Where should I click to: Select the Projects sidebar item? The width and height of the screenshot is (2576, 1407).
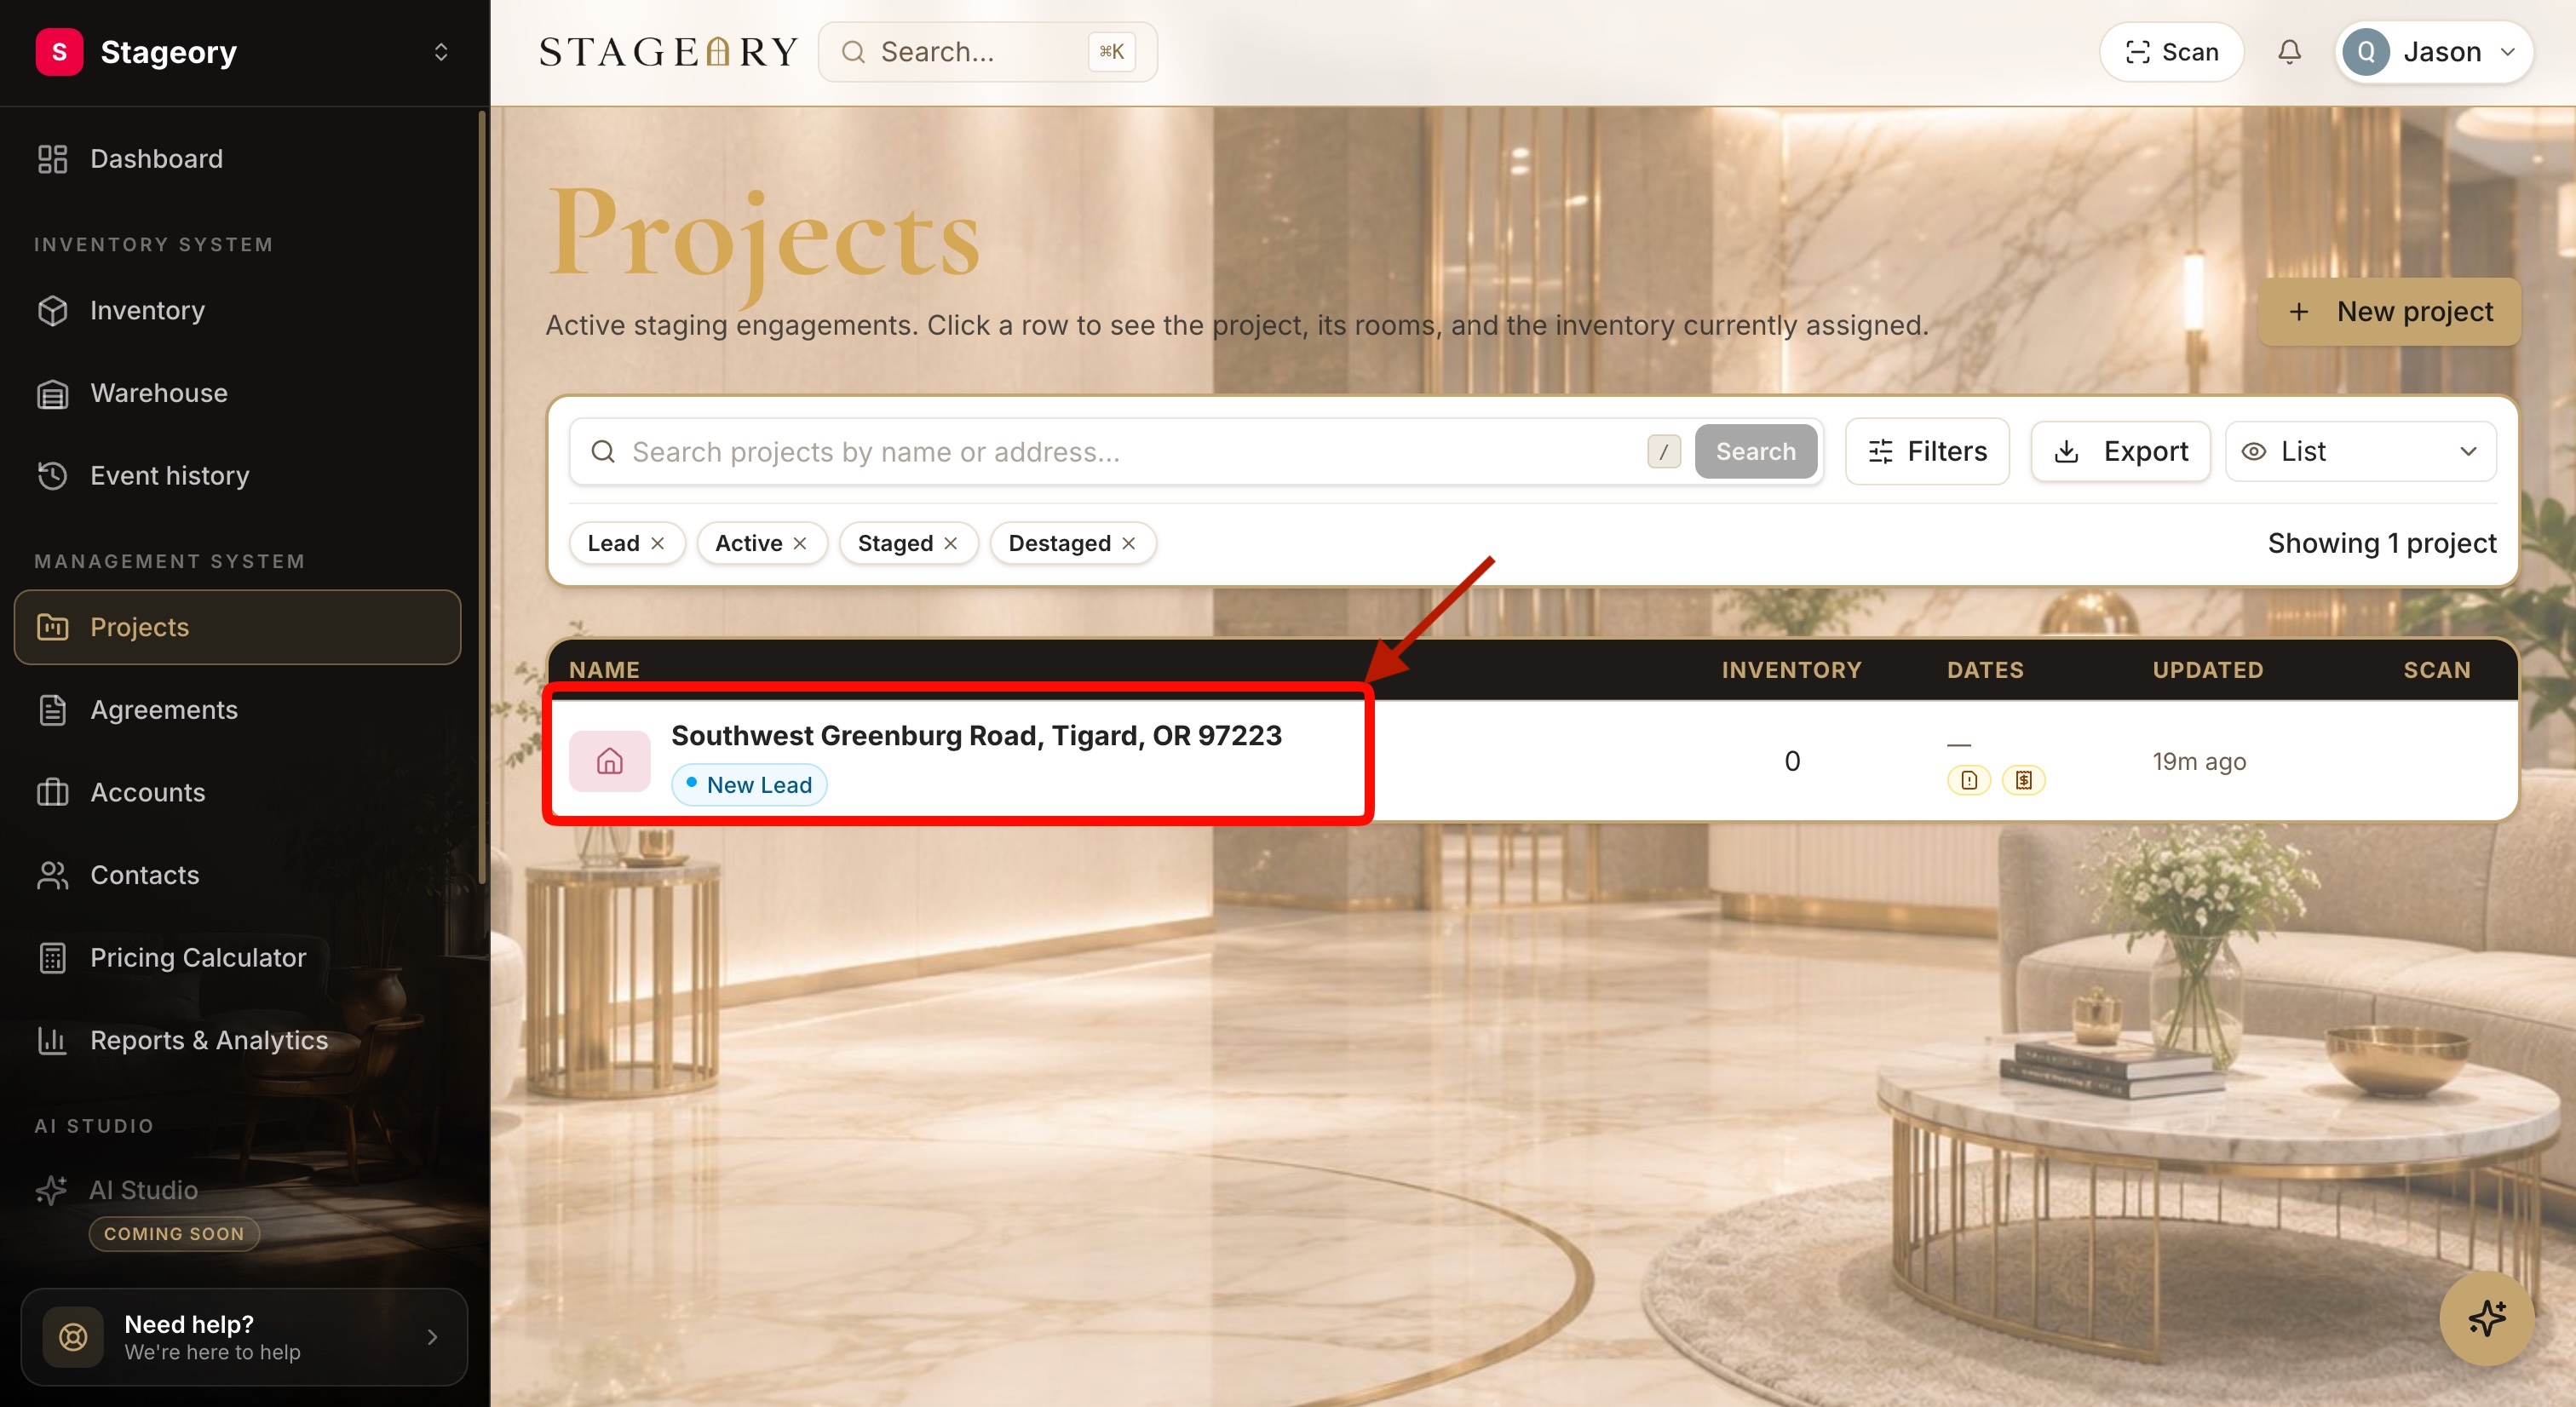coord(237,627)
